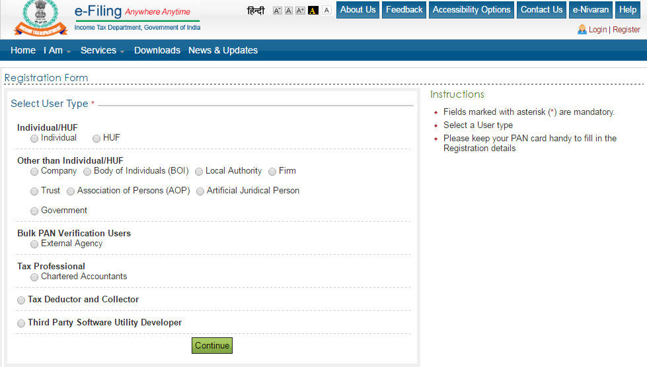Click the Login user icon
Screen dimensions: 647x367
tap(582, 29)
